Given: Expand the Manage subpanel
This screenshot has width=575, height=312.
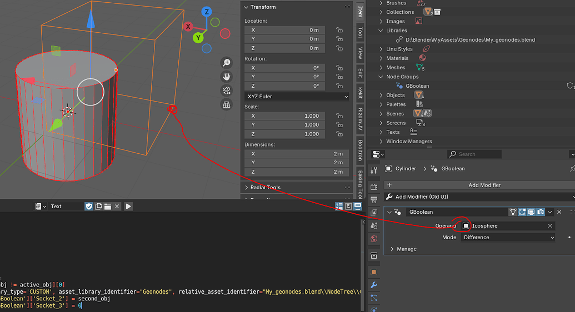Looking at the screenshot, I should pos(392,249).
